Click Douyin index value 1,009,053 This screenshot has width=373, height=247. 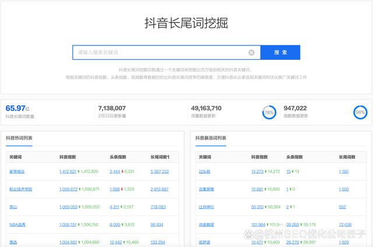point(68,207)
